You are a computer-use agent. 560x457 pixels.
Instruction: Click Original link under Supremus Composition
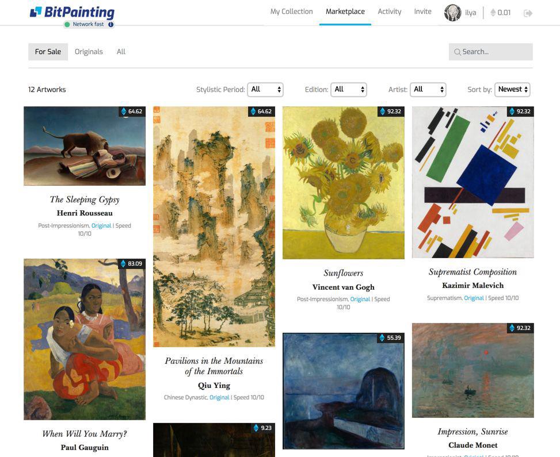click(x=474, y=298)
